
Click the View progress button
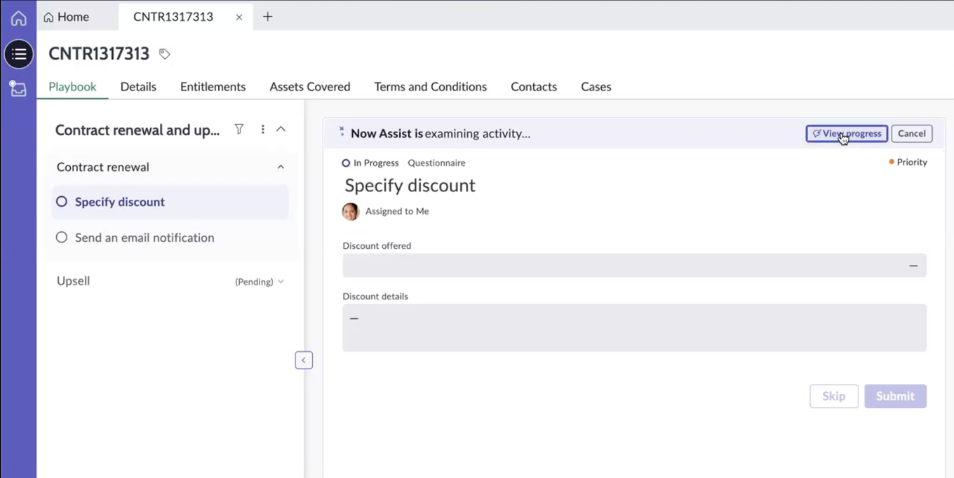pyautogui.click(x=847, y=133)
